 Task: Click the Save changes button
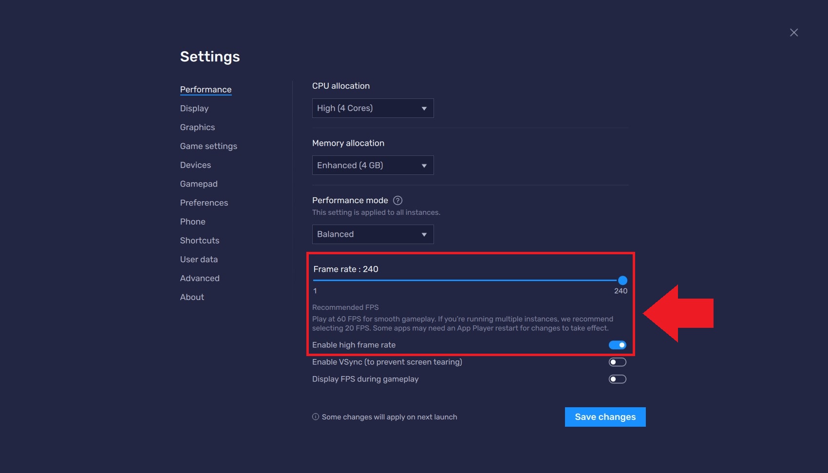coord(605,417)
